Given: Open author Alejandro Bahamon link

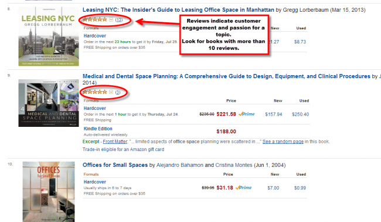Looking at the screenshot, I should tap(179, 165).
